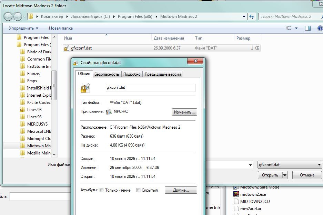Click the Локальный диск (C:) breadcrumb
323x215 pixels.
[x=90, y=17]
